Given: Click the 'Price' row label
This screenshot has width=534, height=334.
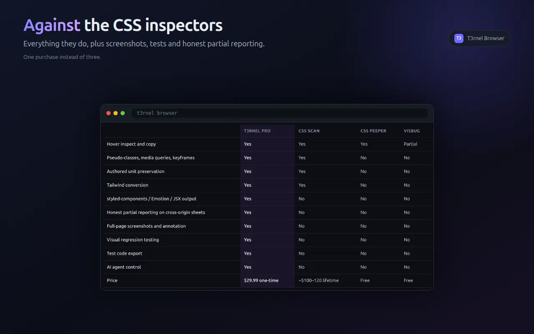Looking at the screenshot, I should [x=112, y=281].
